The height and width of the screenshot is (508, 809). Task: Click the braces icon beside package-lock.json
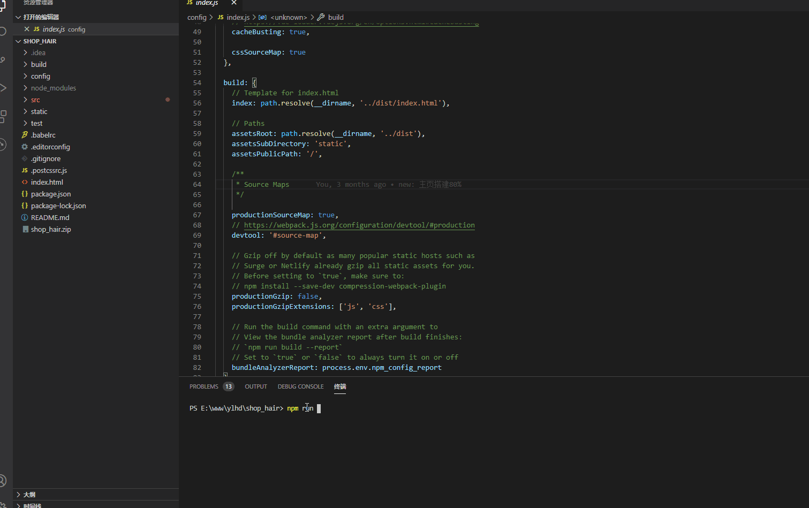coord(25,206)
